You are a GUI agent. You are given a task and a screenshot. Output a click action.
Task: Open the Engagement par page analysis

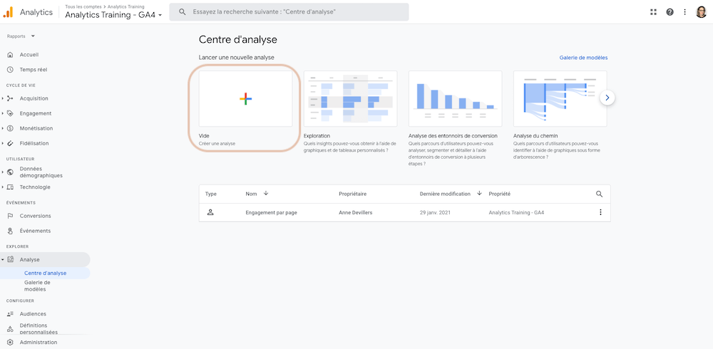tap(272, 212)
